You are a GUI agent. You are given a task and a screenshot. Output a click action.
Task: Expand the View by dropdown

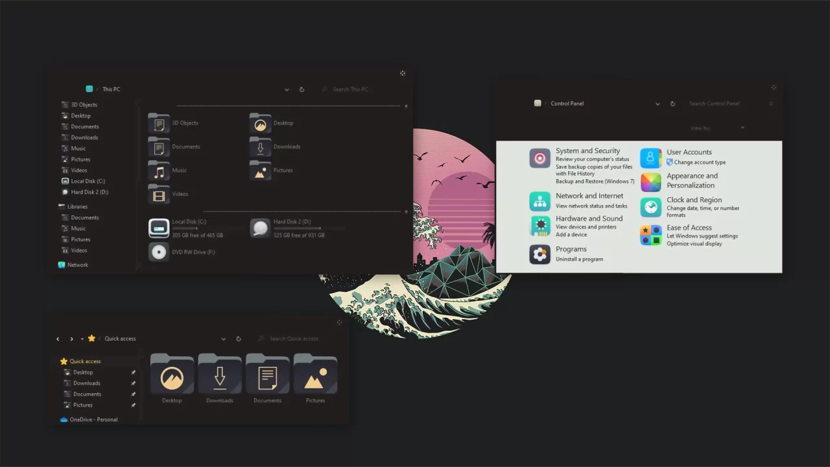[742, 128]
